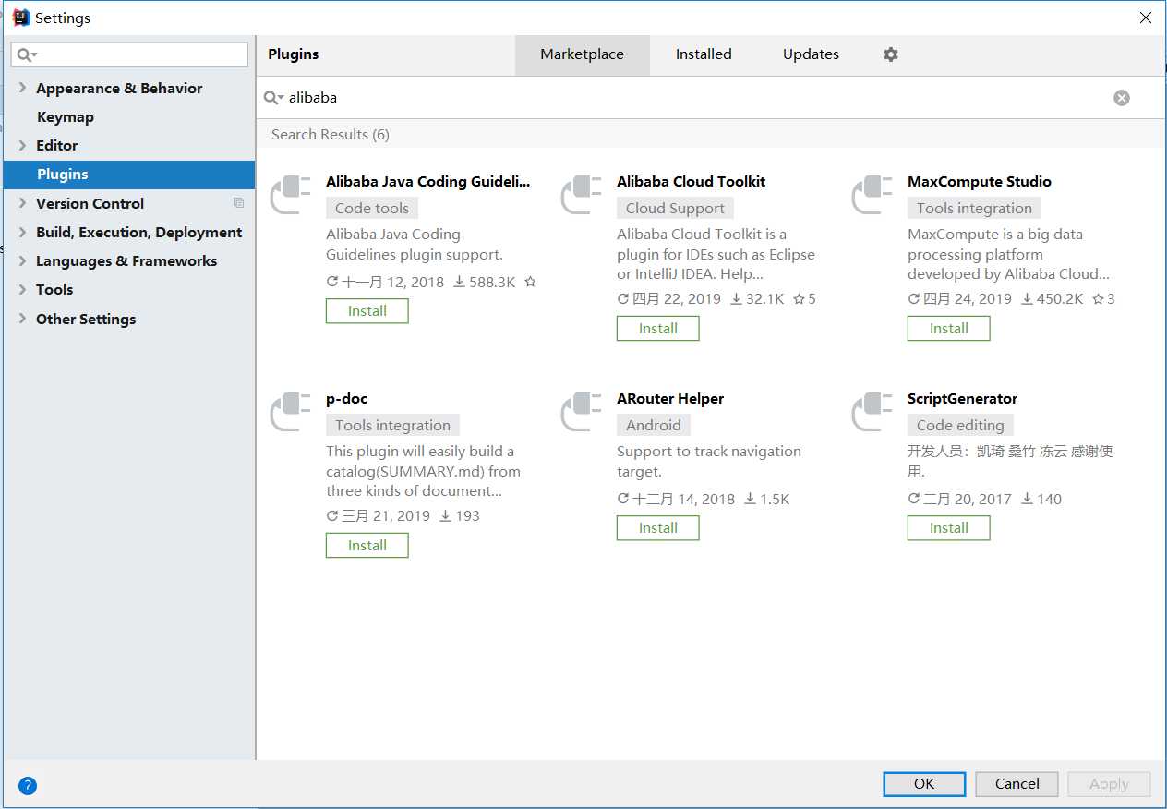Install the ScriptGenerator plugin
Image resolution: width=1167 pixels, height=809 pixels.
(x=948, y=528)
